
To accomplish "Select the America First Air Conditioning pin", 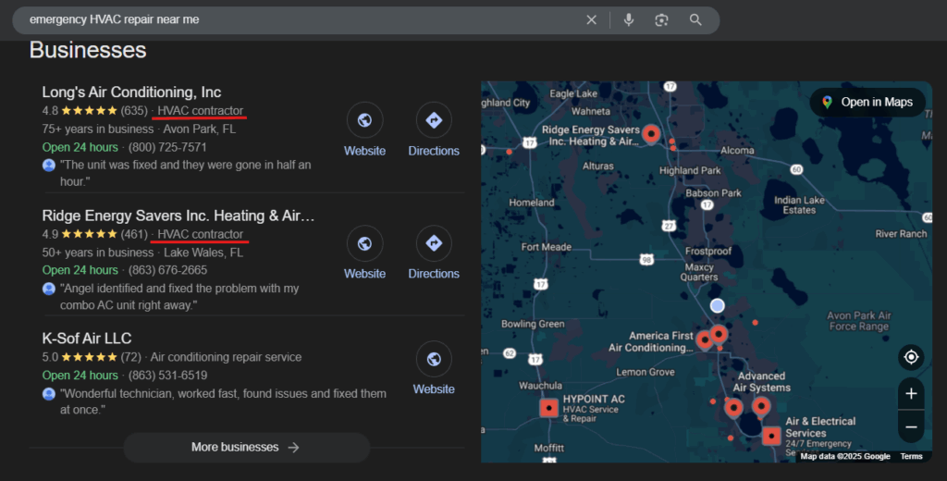I will coord(704,339).
